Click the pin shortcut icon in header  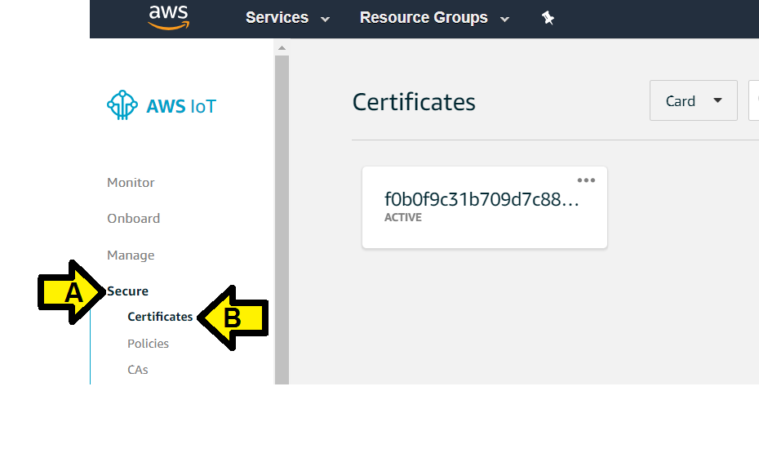point(548,19)
